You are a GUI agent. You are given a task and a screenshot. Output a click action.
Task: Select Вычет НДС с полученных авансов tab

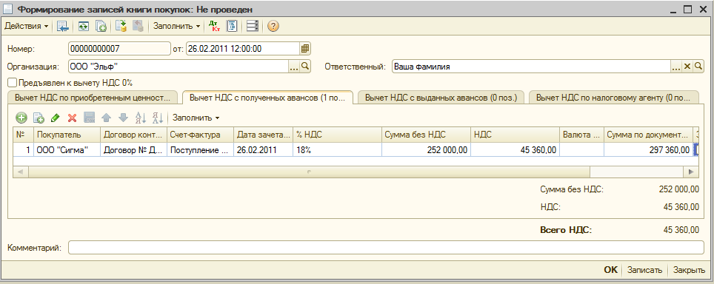click(267, 97)
